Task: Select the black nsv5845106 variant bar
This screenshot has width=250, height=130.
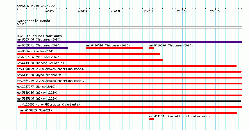Action: (x=129, y=101)
